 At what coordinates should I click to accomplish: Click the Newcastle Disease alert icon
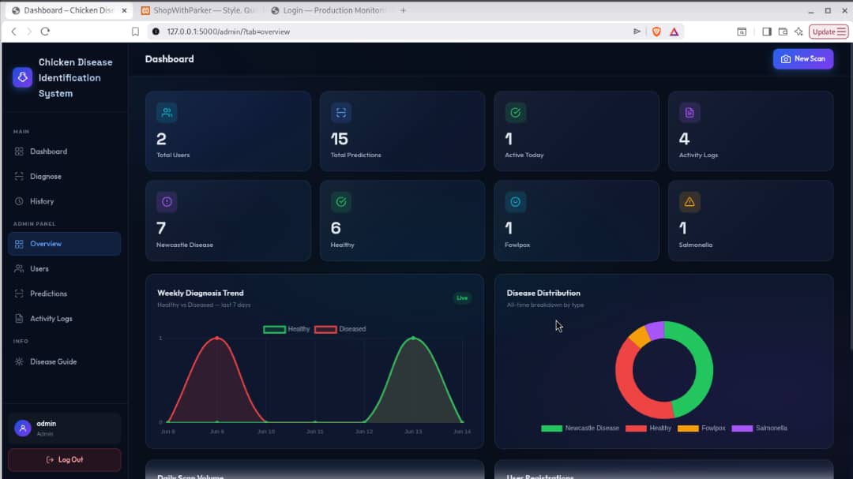pyautogui.click(x=167, y=202)
